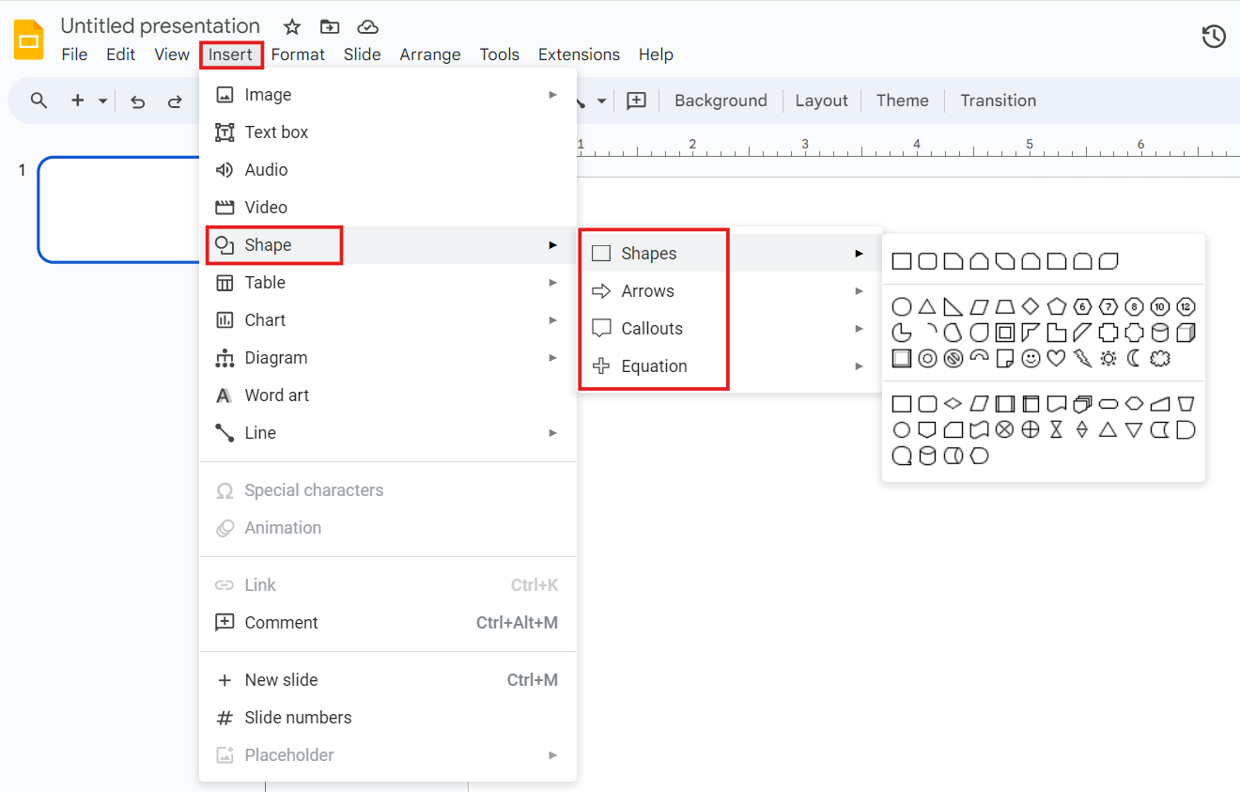This screenshot has height=792, width=1240.
Task: Select the heart shape
Action: point(1056,358)
